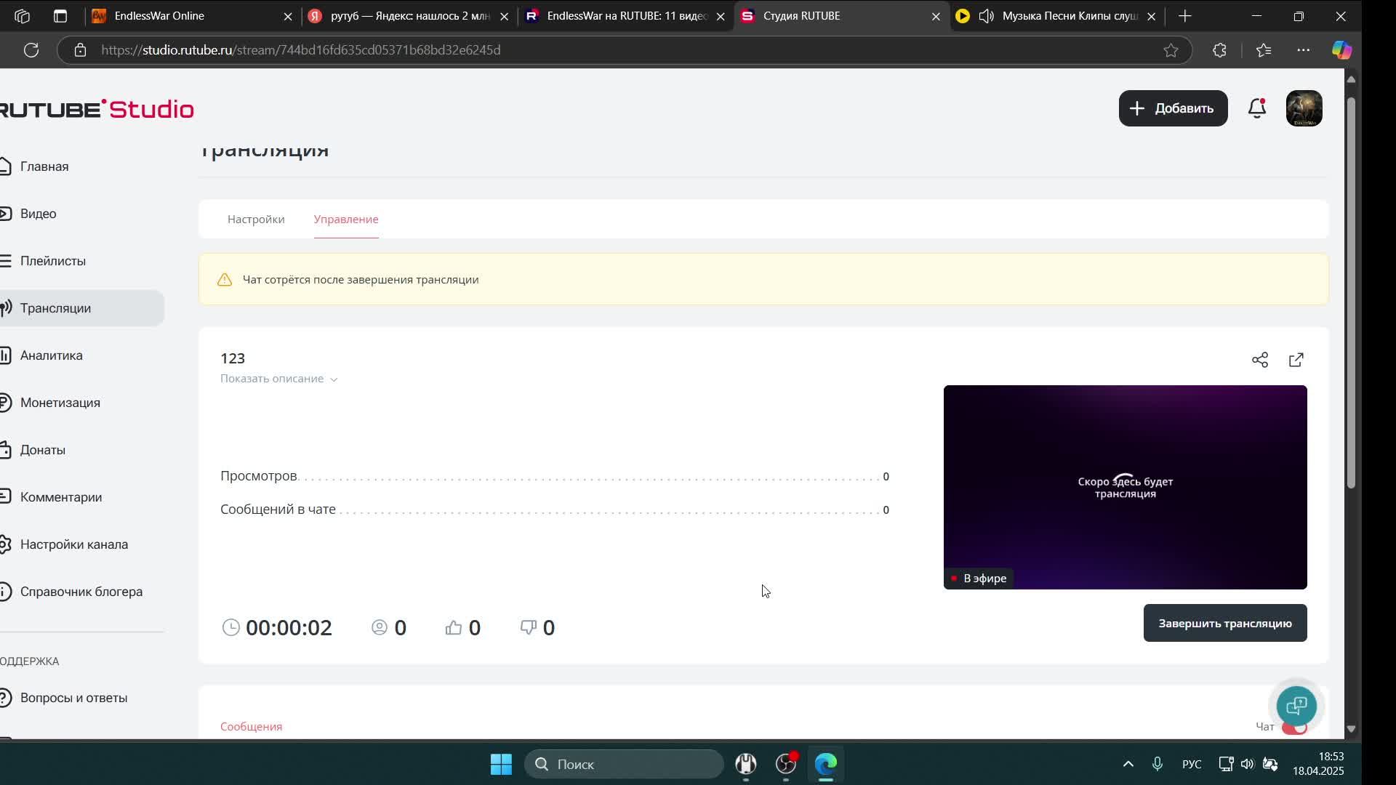Image resolution: width=1396 pixels, height=785 pixels.
Task: Open notifications bell
Action: (1257, 108)
